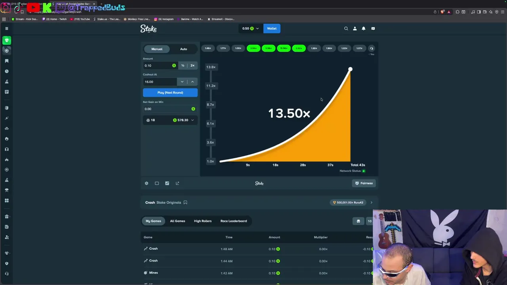
Task: Open the browser main menu hamburger
Action: [x=503, y=12]
